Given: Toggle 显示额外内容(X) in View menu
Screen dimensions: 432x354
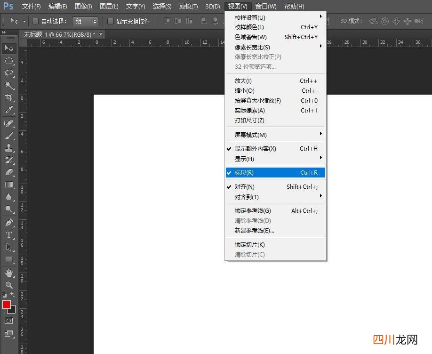Looking at the screenshot, I should (x=275, y=149).
